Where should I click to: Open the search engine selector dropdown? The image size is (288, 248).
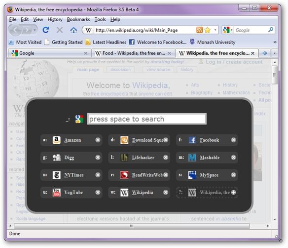coord(232,30)
